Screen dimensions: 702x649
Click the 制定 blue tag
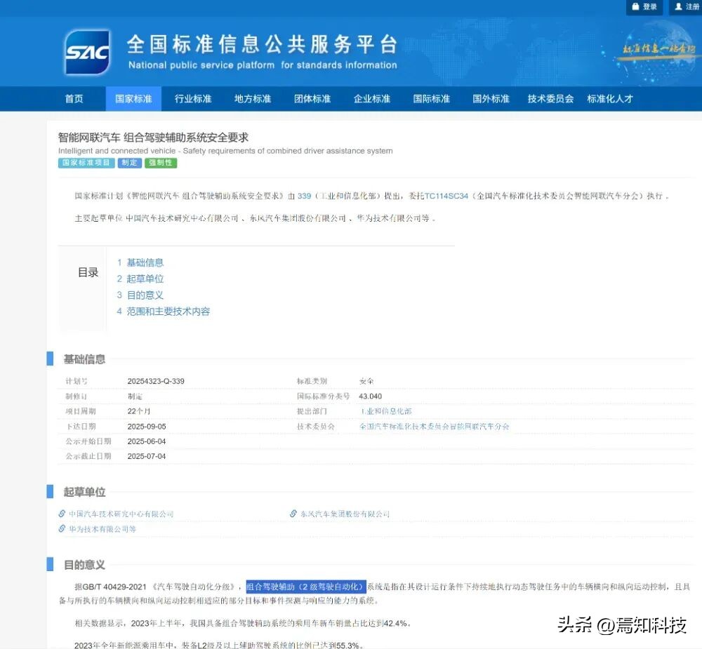click(129, 163)
